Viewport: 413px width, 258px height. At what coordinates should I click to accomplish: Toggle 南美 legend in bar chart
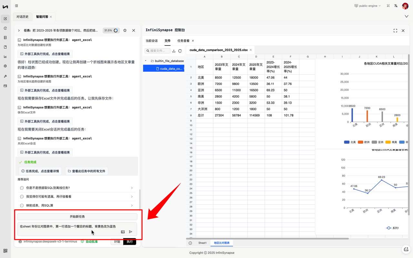[391, 142]
